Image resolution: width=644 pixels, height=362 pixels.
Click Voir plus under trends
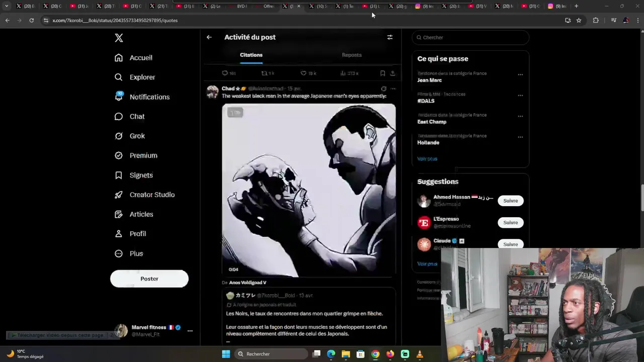pos(427,159)
